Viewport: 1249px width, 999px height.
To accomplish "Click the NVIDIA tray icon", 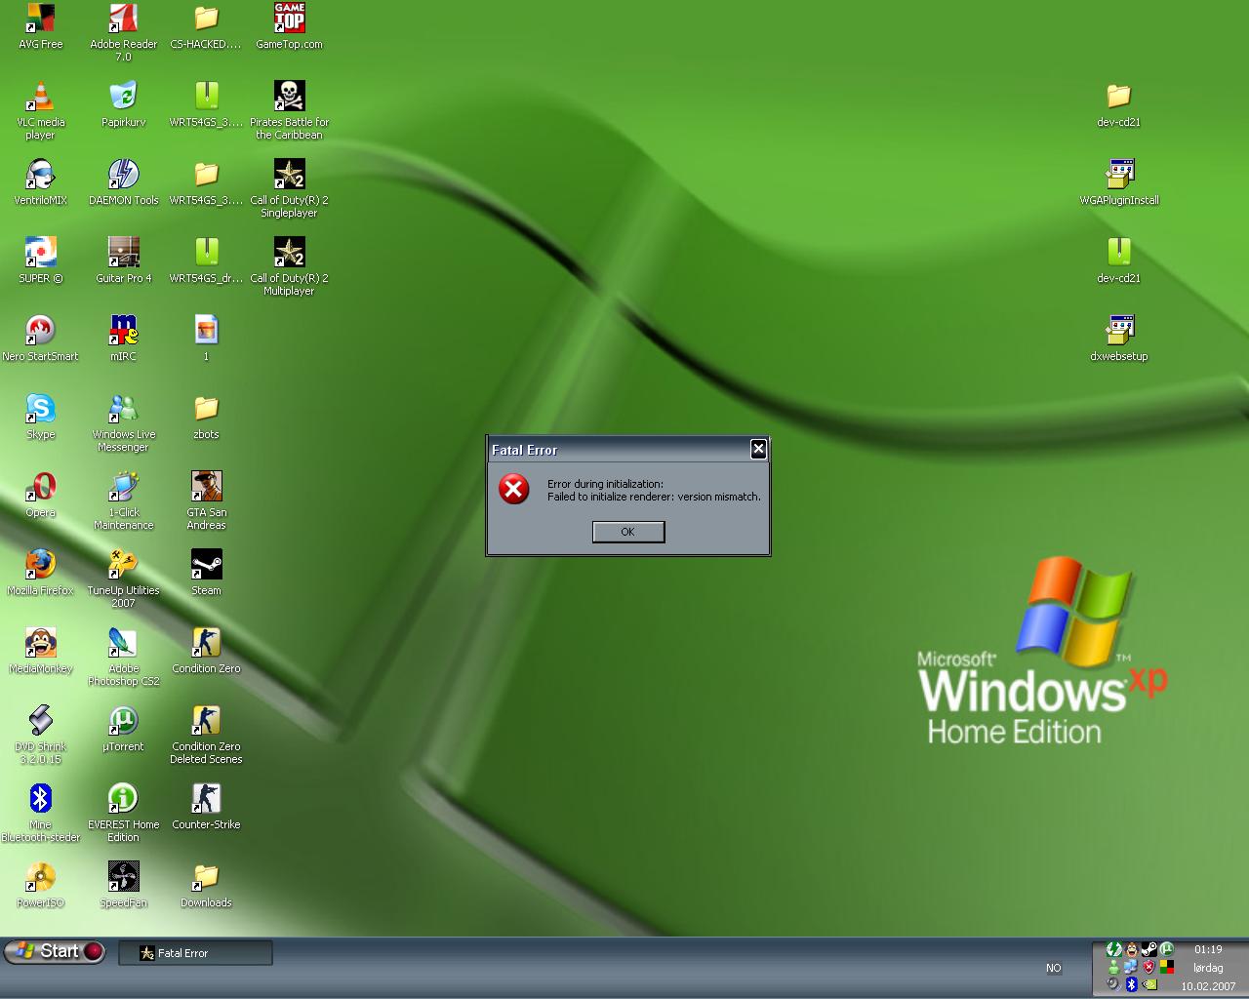I will (x=1149, y=984).
